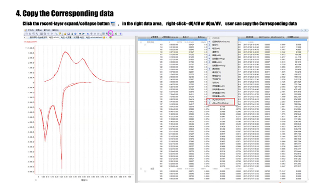Viewport: 327px width, 183px height.
Task: Click the dQ/dV column header in the table
Action: pyautogui.click(x=264, y=37)
